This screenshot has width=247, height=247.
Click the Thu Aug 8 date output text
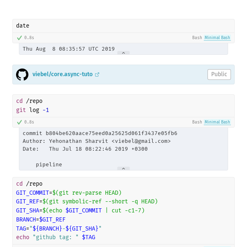69,49
